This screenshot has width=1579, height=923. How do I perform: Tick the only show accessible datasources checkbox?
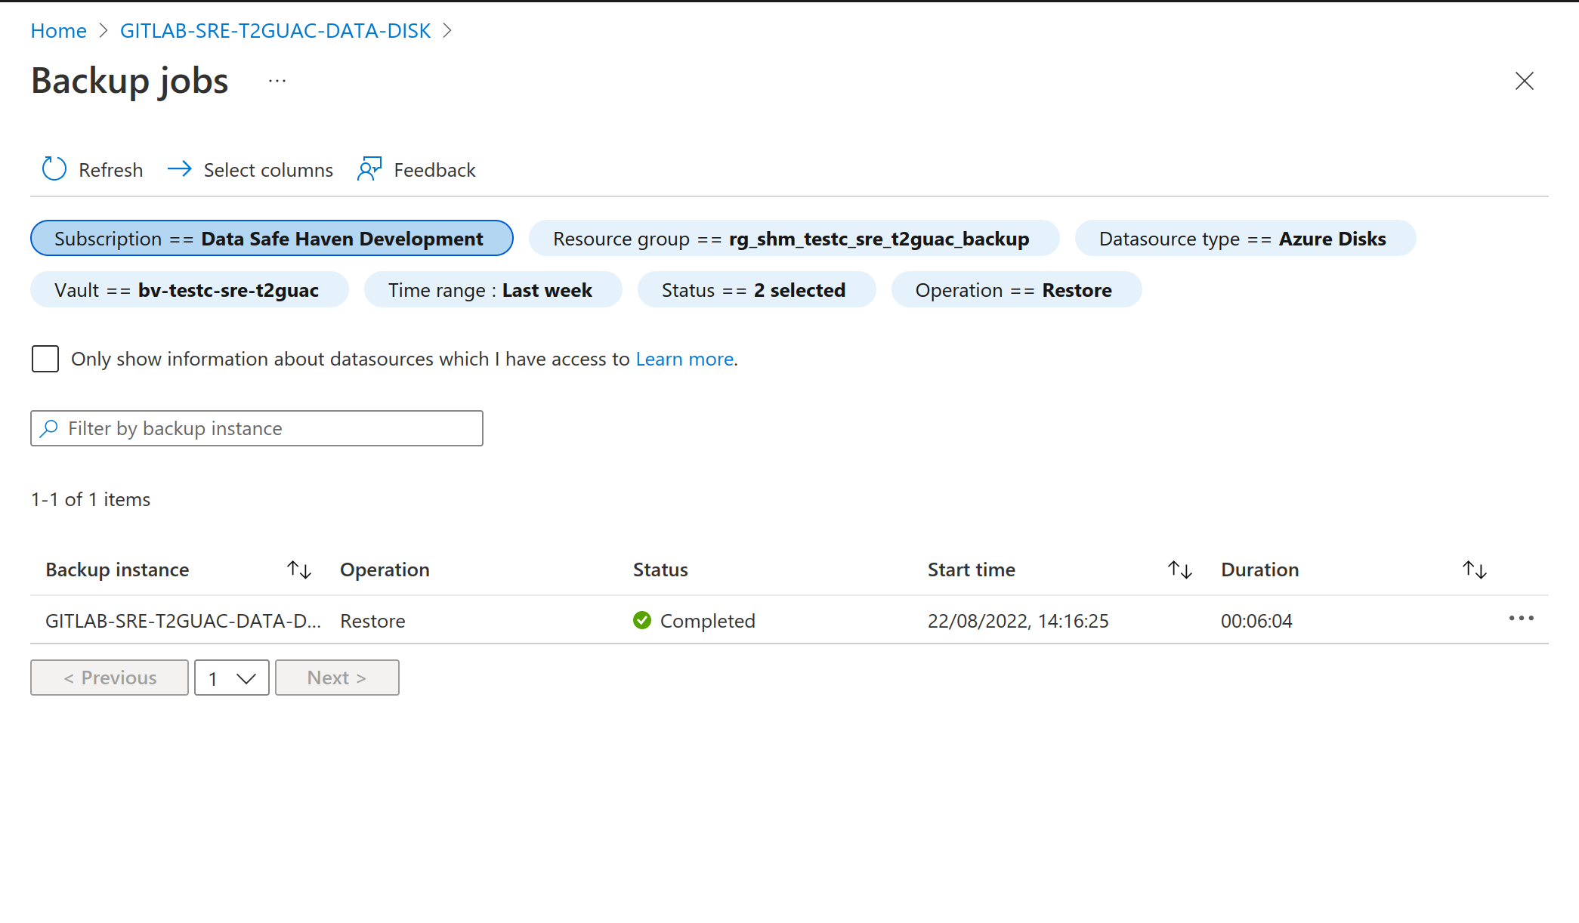[45, 359]
